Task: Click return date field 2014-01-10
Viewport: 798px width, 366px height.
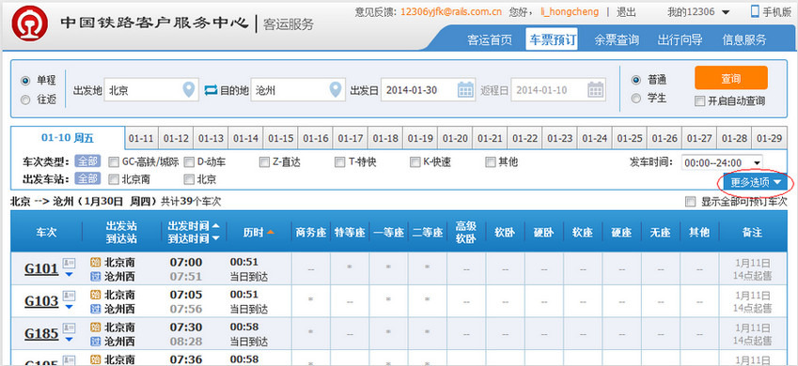Action: [559, 90]
